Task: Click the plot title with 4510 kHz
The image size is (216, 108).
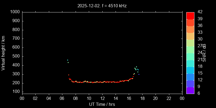Action: tap(102, 6)
